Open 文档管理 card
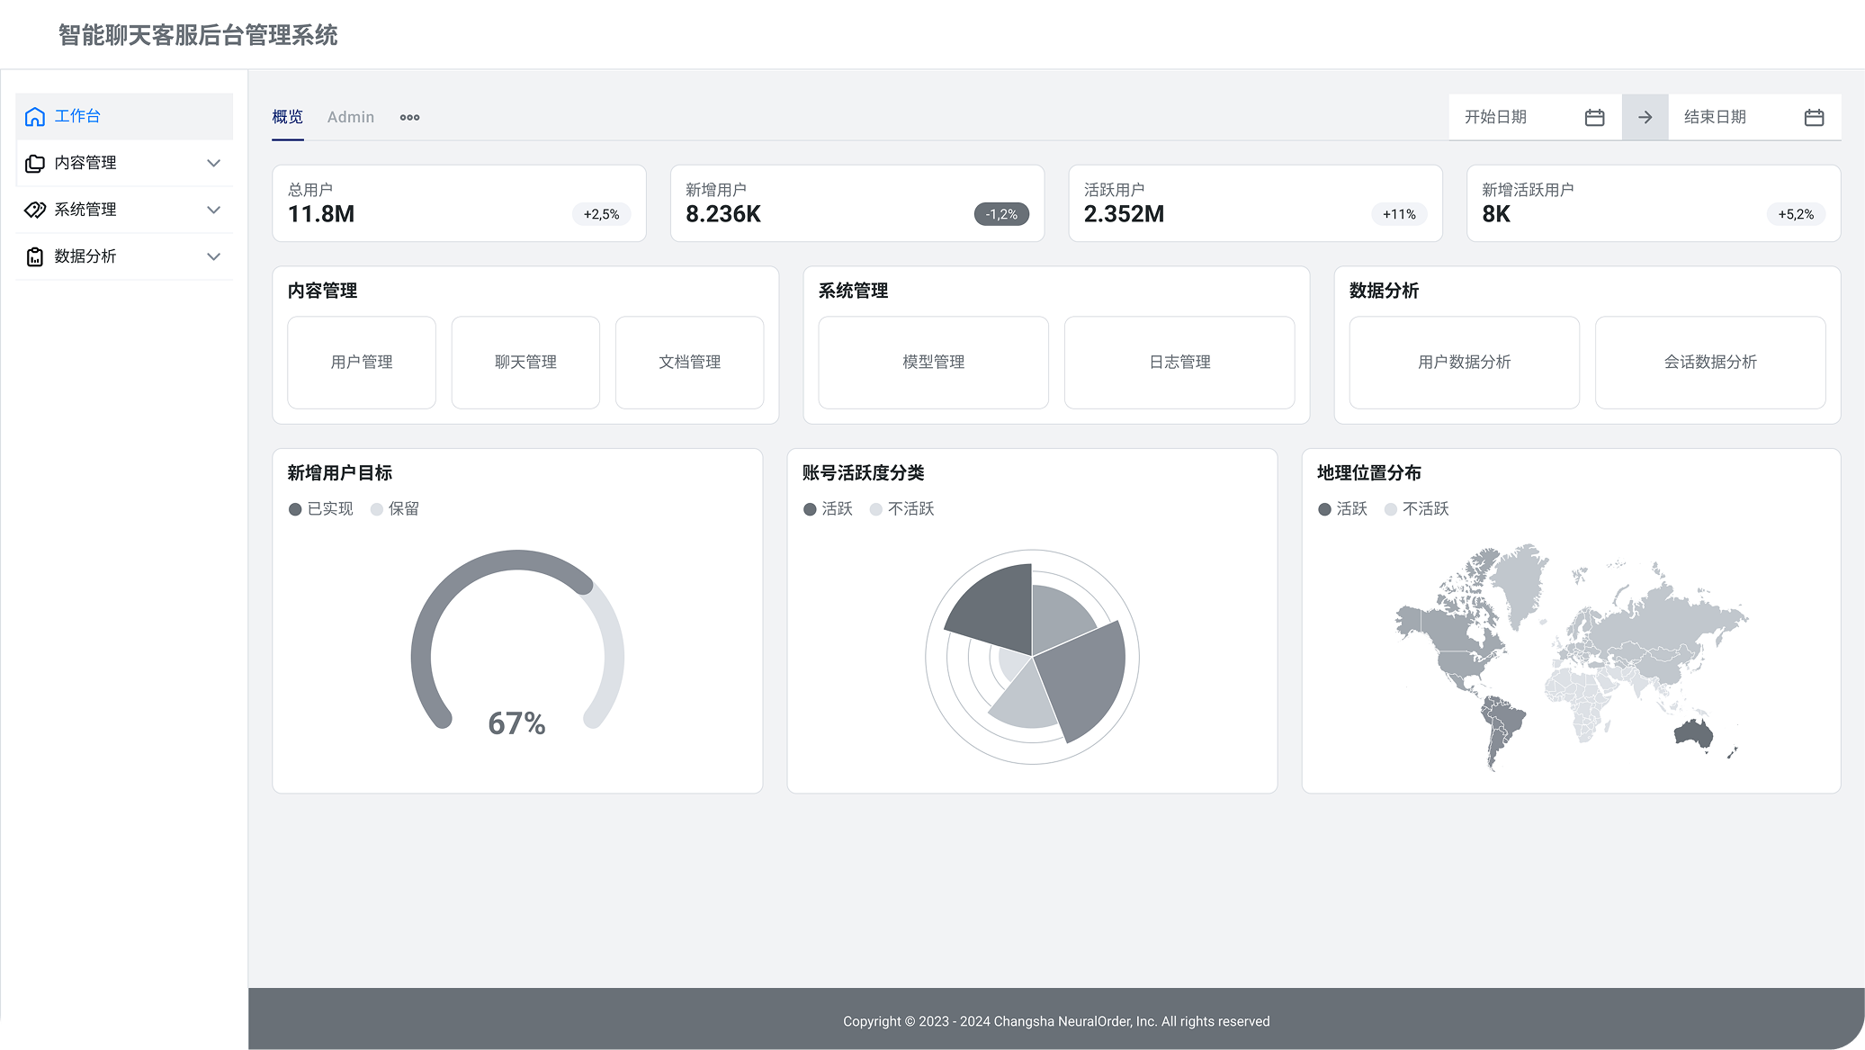This screenshot has width=1865, height=1050. click(690, 363)
